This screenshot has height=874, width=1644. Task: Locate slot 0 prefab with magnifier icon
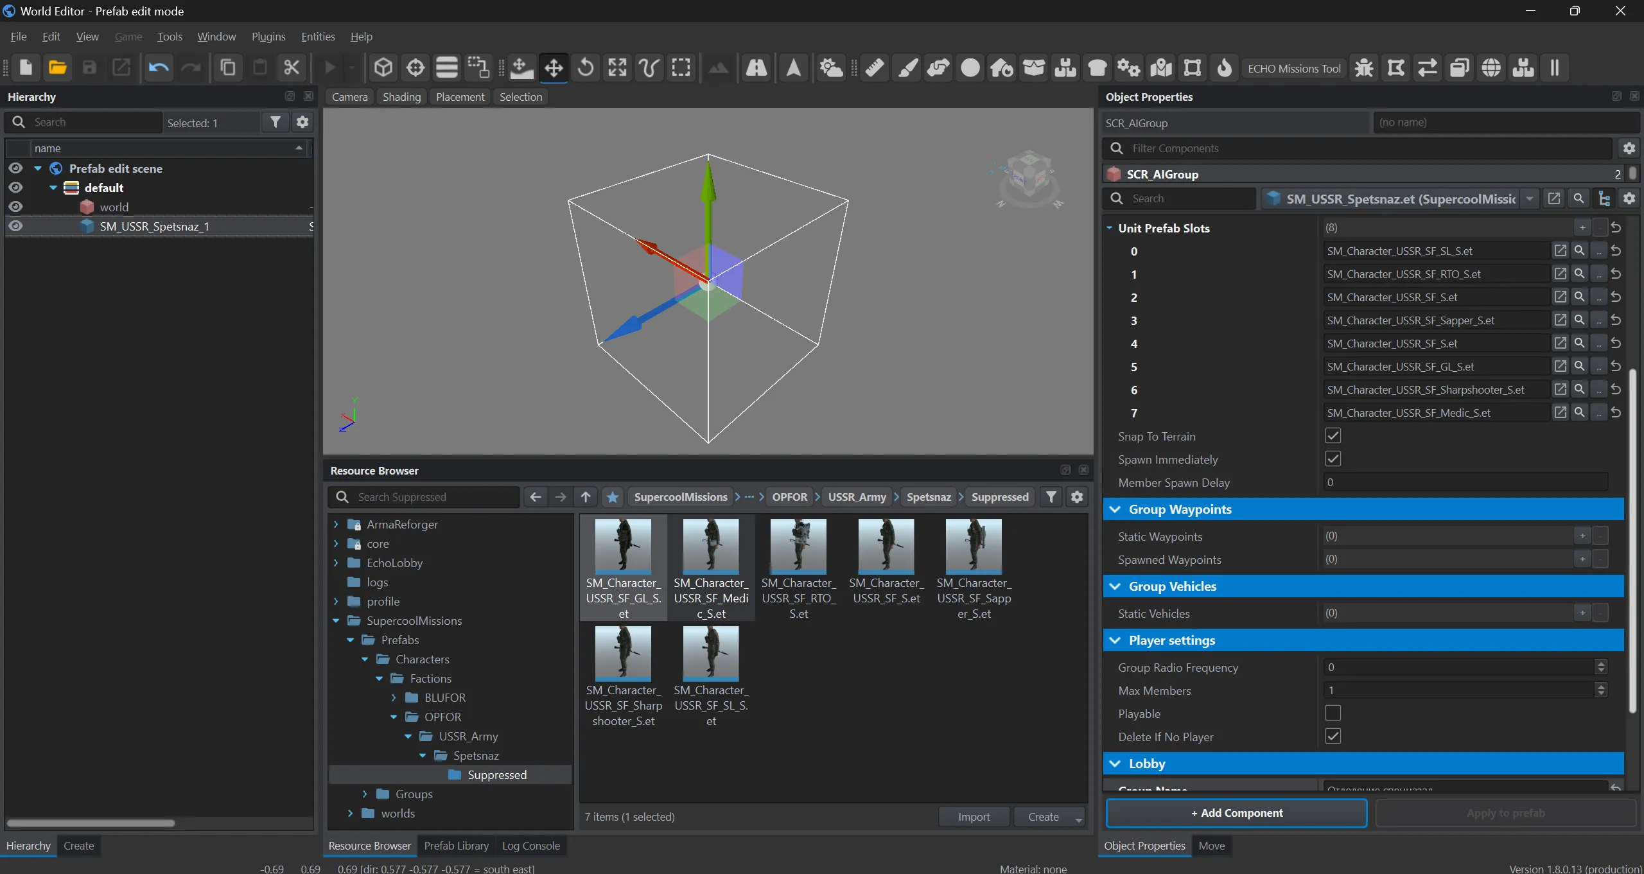(x=1579, y=250)
